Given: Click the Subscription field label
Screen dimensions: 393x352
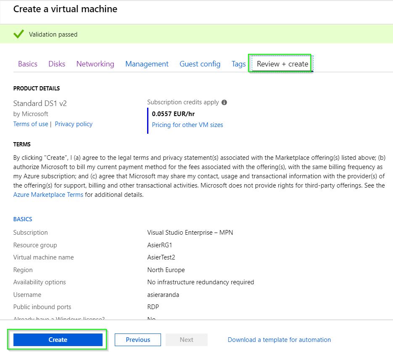Looking at the screenshot, I should pyautogui.click(x=30, y=233).
